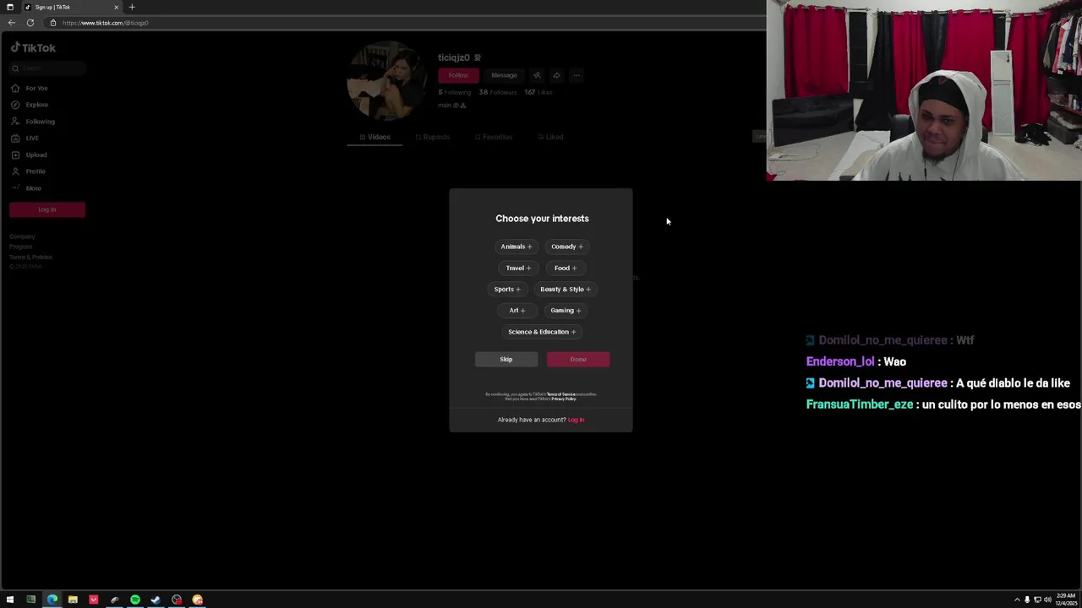Open clock showing 2:29 AM
The width and height of the screenshot is (1082, 608).
(x=1068, y=600)
